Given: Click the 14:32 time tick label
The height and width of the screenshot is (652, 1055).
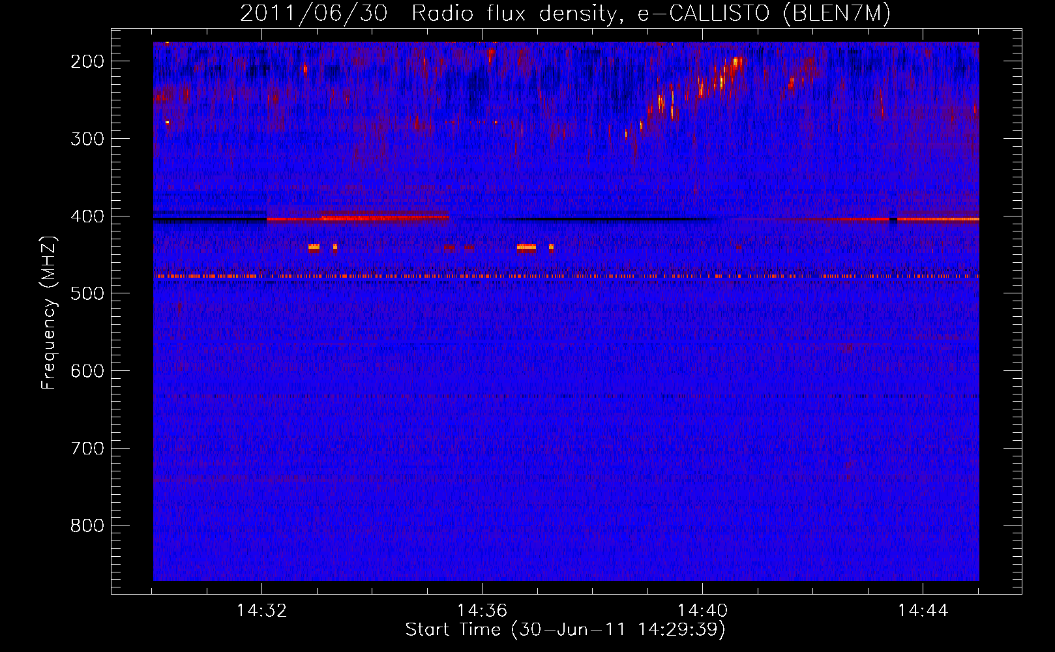Looking at the screenshot, I should pos(262,611).
